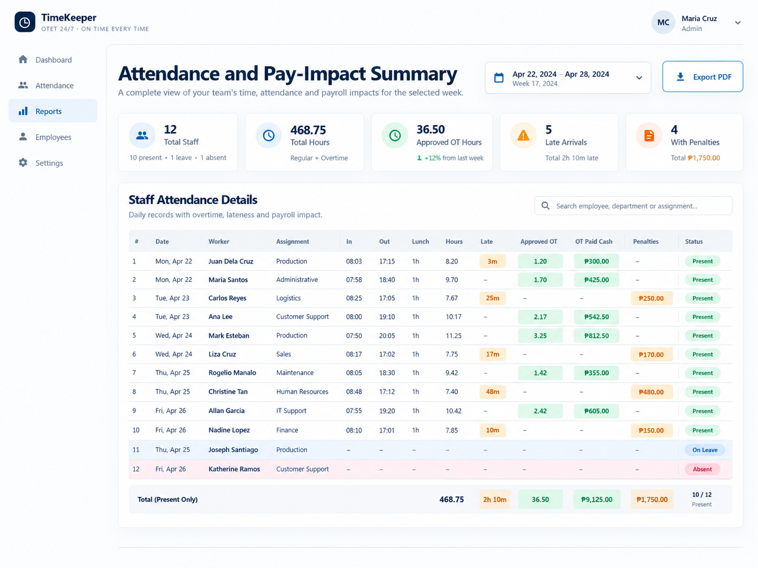Click the 10m late badge for Nadine Lopez
This screenshot has width=758, height=568.
click(x=493, y=430)
